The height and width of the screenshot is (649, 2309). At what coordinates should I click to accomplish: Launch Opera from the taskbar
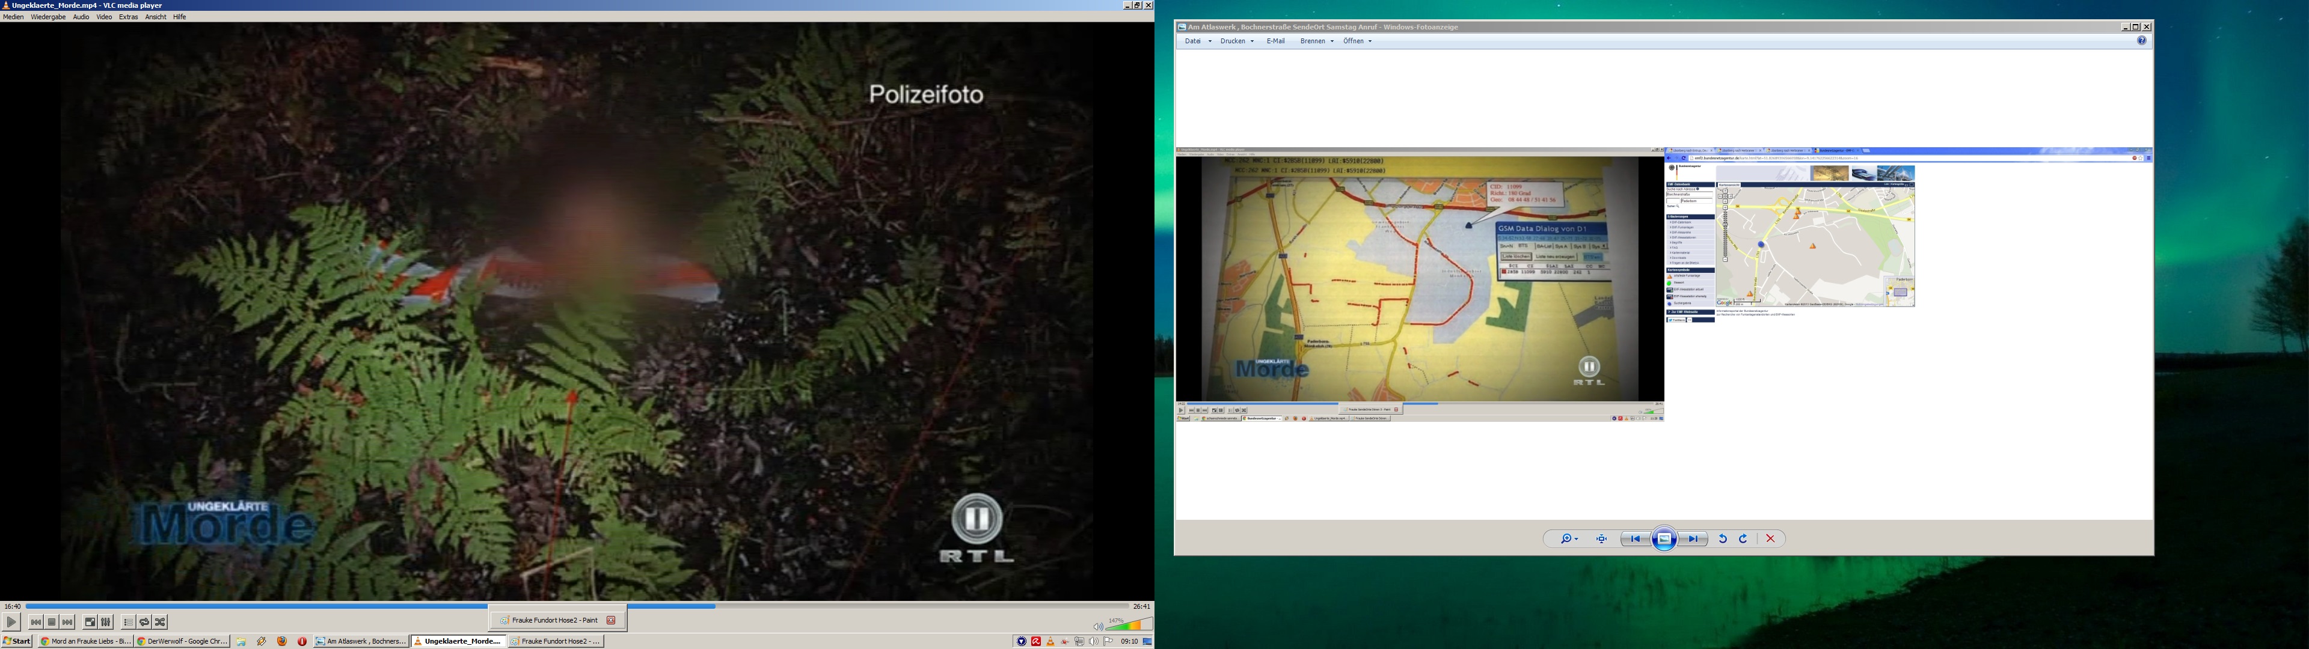(x=302, y=642)
